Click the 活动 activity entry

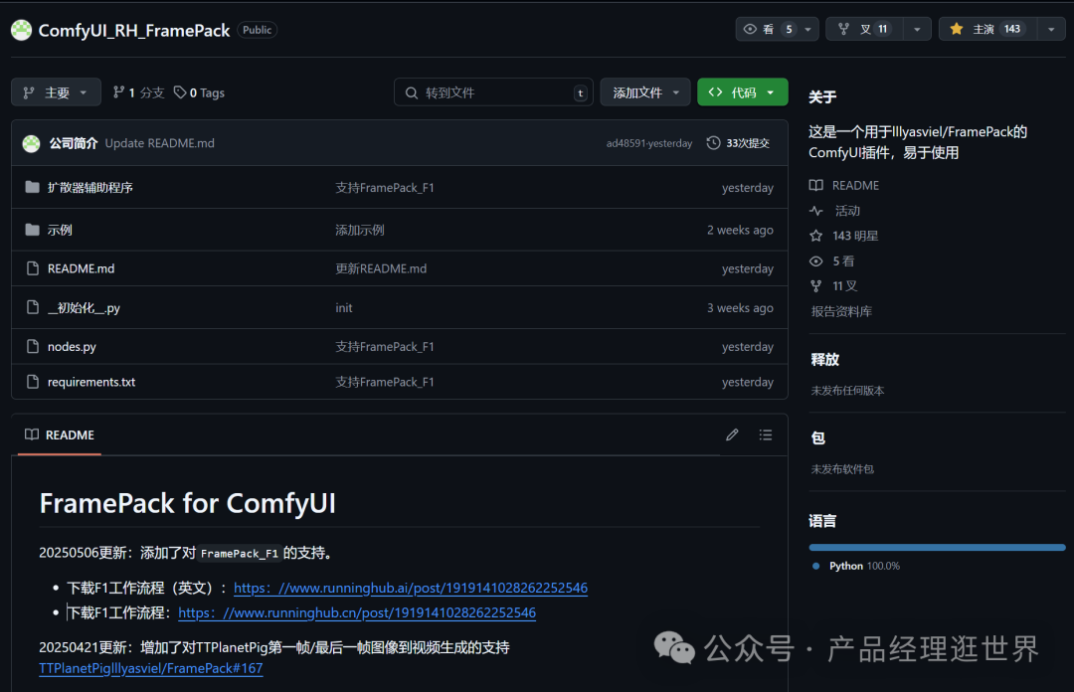pyautogui.click(x=847, y=211)
